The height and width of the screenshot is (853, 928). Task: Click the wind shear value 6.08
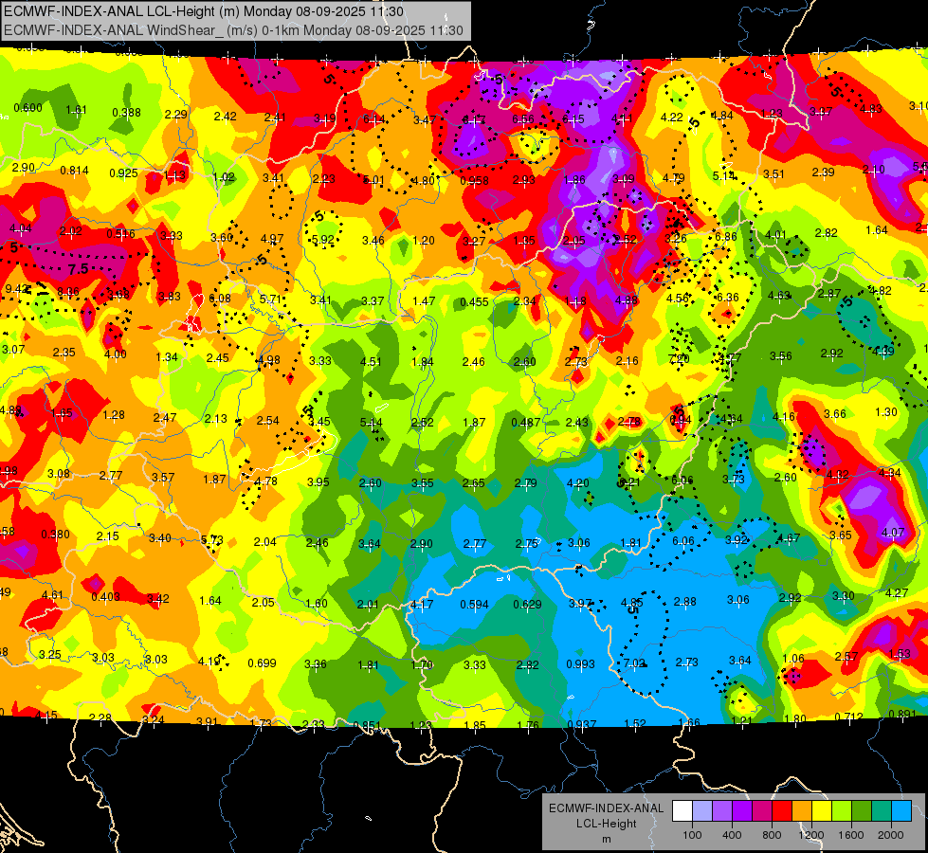point(220,299)
